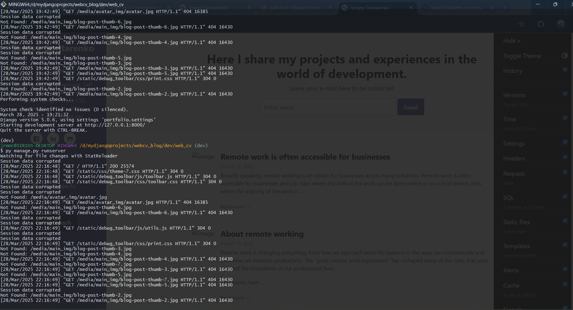Image resolution: width=573 pixels, height=310 pixels.
Task: Click the Facebook icon on the blog sidebar
Action: tap(36, 139)
